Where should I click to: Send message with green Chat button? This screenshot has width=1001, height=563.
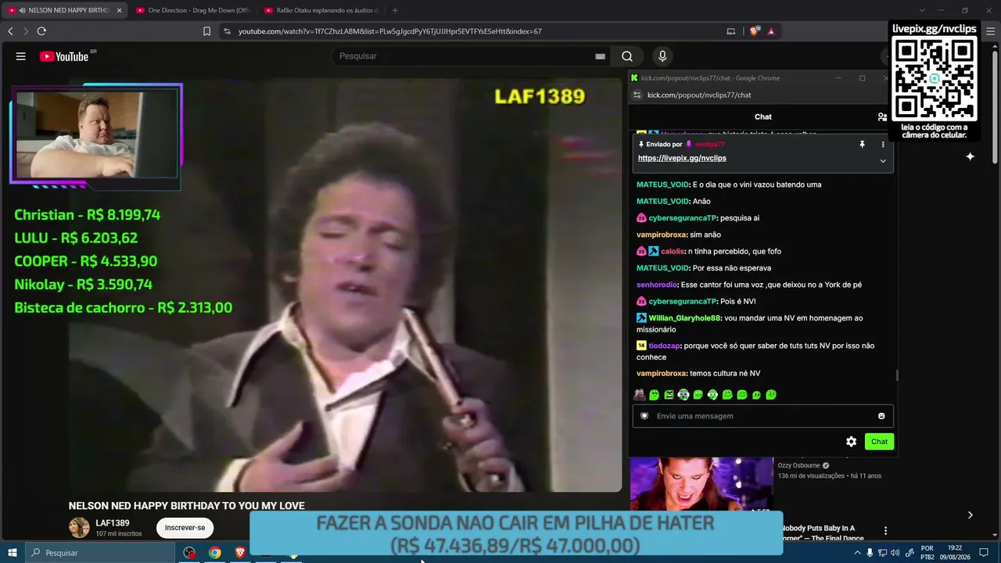pos(879,442)
